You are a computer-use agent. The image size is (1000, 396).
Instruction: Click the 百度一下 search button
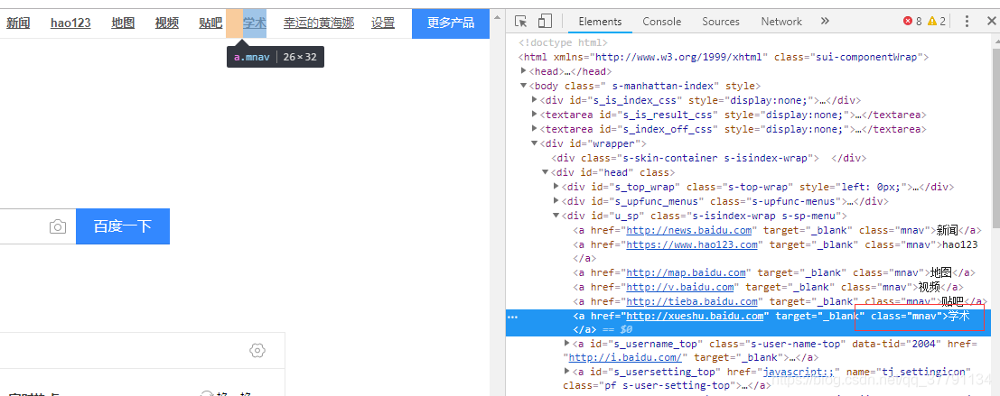click(x=123, y=226)
